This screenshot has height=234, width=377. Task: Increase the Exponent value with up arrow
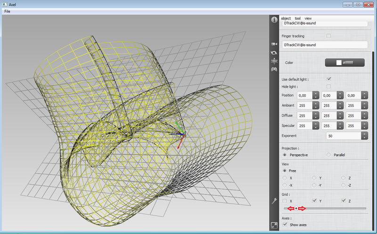(364, 133)
